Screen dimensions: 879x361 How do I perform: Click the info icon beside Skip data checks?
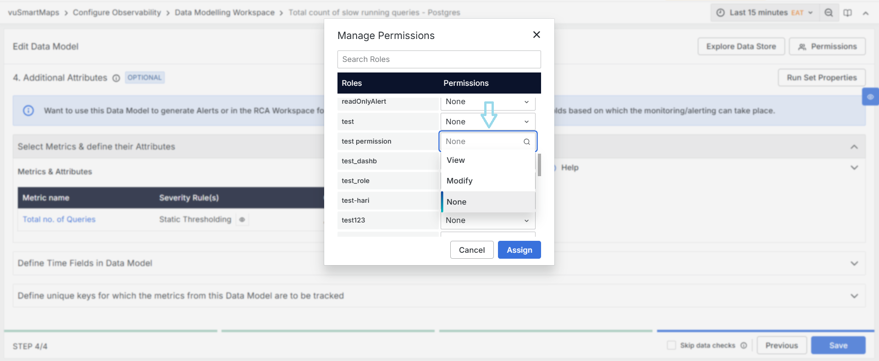tap(743, 345)
